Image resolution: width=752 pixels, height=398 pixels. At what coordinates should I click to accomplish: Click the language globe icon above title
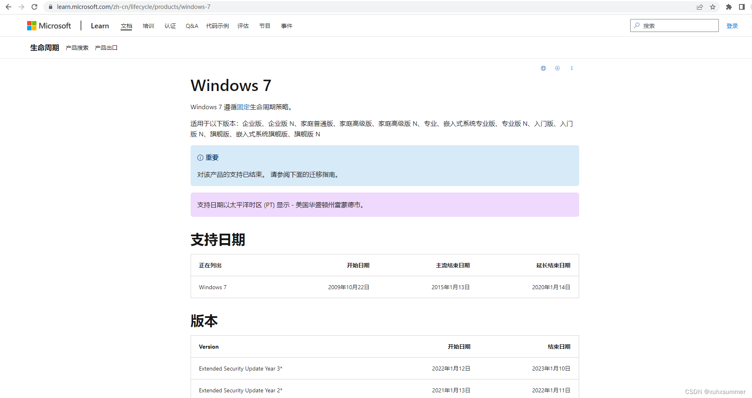(543, 68)
